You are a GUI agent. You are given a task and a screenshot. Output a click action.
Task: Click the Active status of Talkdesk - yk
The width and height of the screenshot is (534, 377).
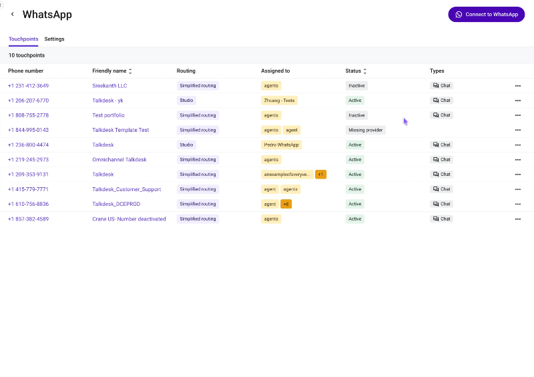(x=355, y=101)
